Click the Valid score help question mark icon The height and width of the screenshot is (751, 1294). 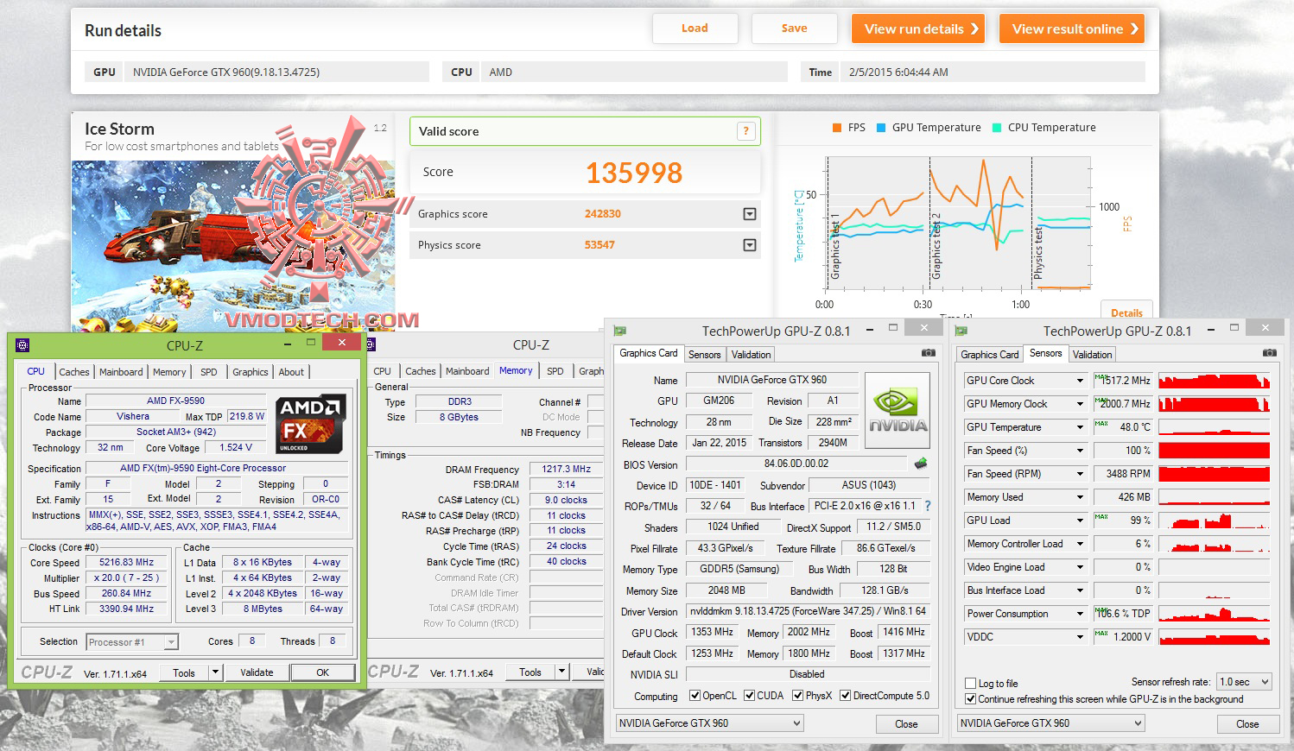(745, 131)
